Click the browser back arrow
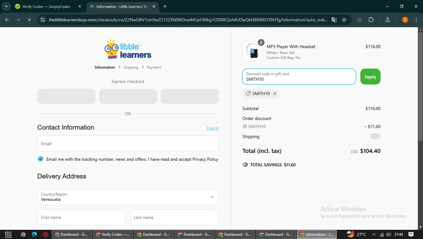The image size is (423, 239). click(x=7, y=20)
